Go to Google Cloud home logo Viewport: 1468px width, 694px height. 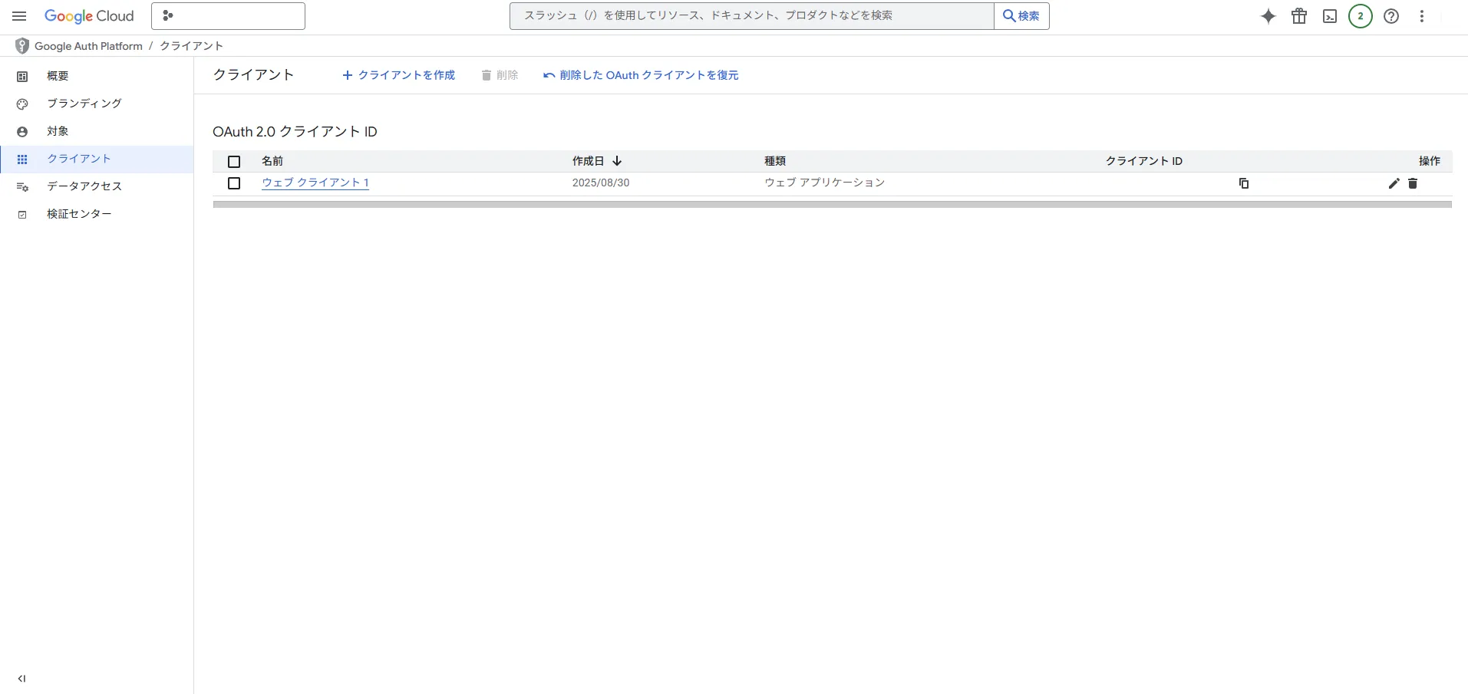click(89, 16)
